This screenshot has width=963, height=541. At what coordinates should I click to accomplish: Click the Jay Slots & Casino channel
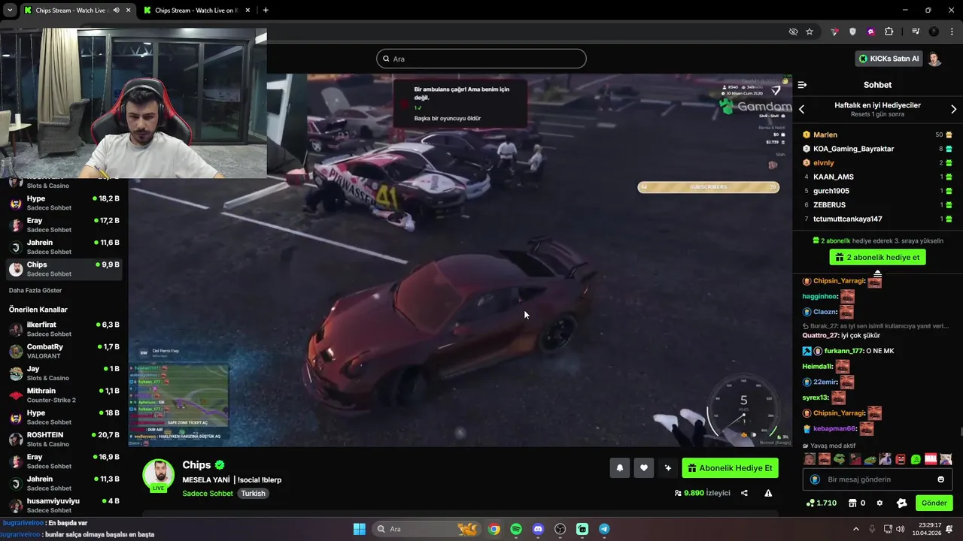[64, 373]
